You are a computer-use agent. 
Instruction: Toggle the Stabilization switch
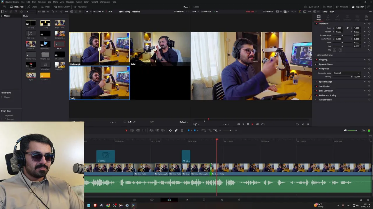click(317, 86)
